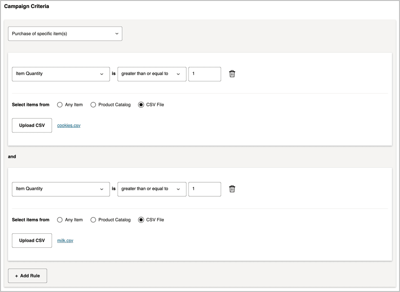Screen dimensions: 400x292
Task: Delete the second rule with trash icon
Action: point(232,189)
